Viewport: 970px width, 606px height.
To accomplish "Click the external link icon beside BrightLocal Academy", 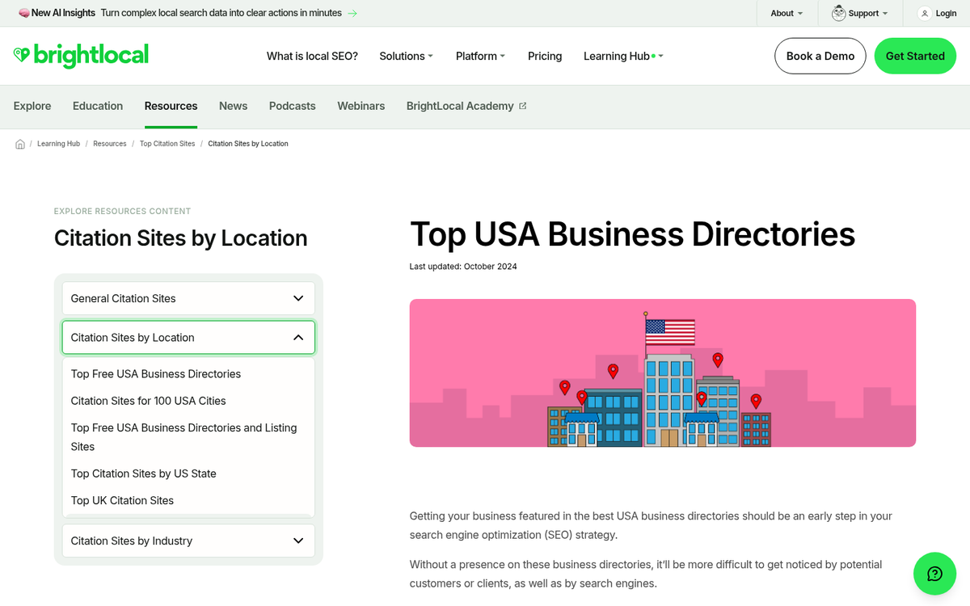I will 523,105.
